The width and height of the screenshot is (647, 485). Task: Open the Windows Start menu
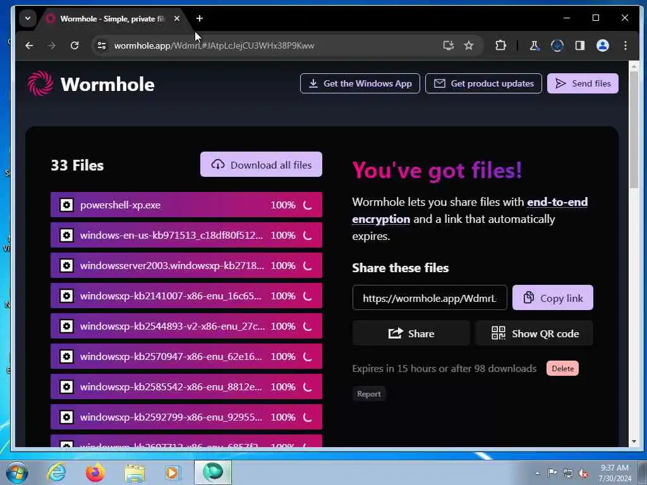click(17, 473)
